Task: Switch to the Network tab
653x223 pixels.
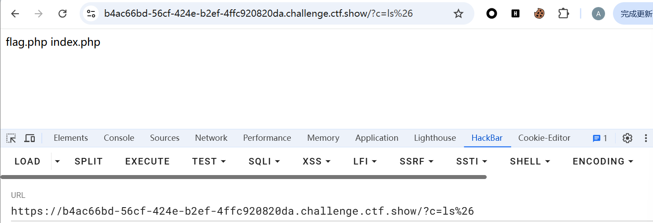Action: tap(211, 138)
